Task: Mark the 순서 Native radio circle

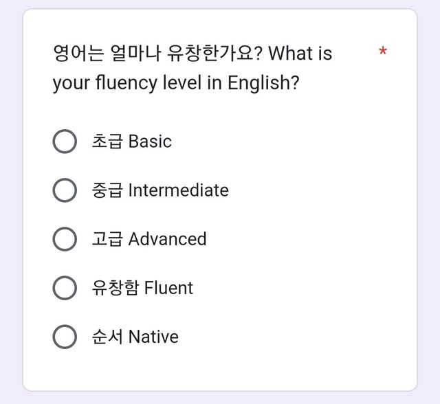Action: tap(65, 337)
